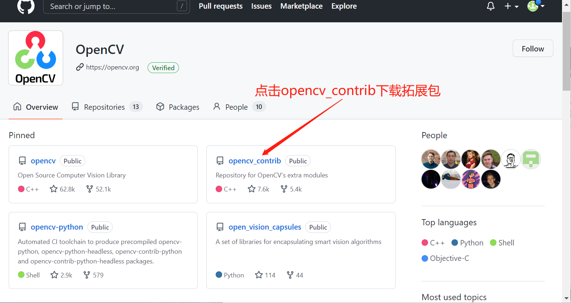
Task: Filter by Shell in Top languages
Action: (502, 243)
